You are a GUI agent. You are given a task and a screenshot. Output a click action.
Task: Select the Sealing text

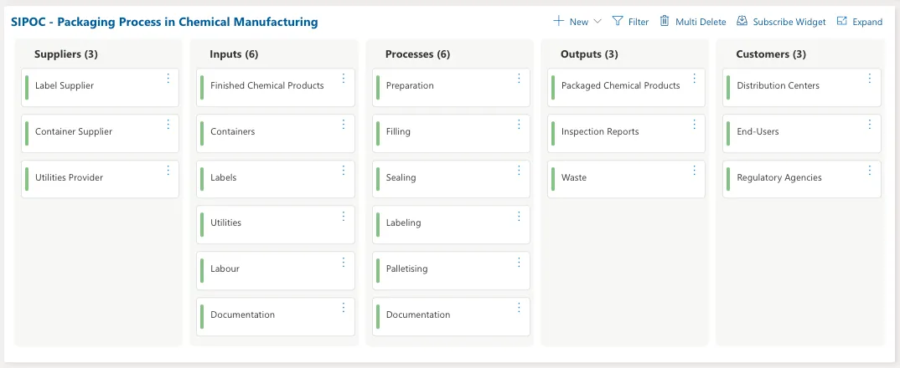[401, 177]
